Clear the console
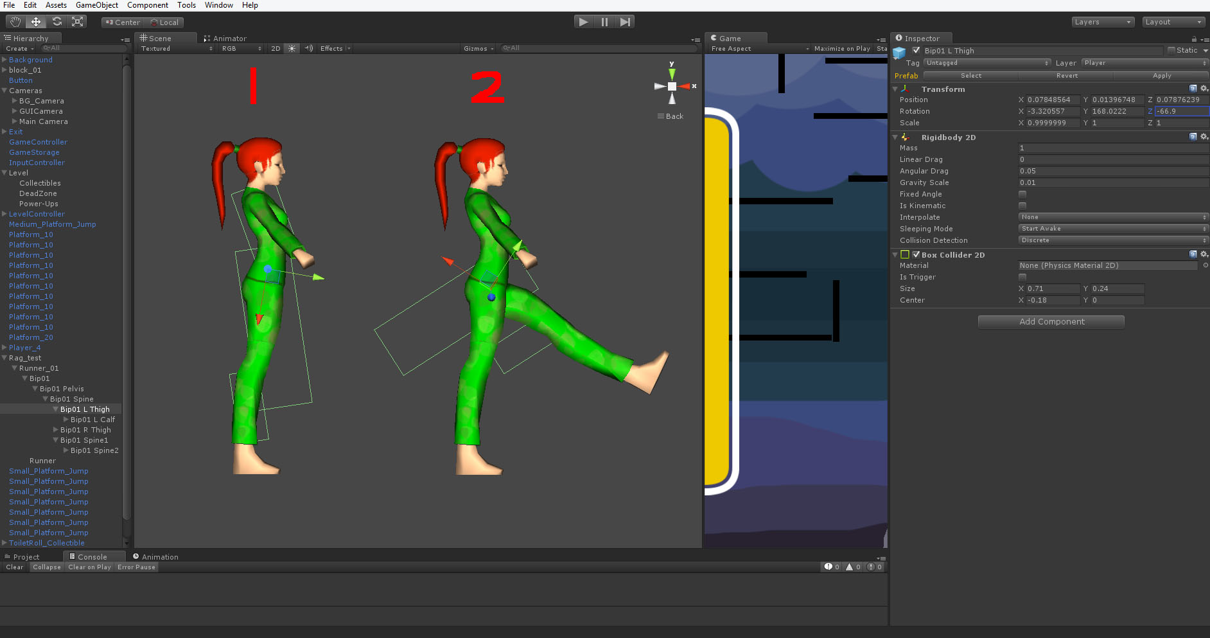The width and height of the screenshot is (1210, 638). [15, 567]
